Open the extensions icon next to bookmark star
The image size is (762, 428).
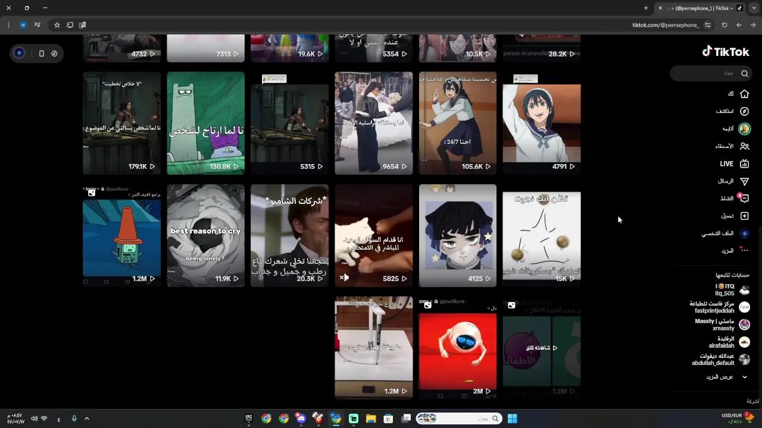pyautogui.click(x=70, y=25)
